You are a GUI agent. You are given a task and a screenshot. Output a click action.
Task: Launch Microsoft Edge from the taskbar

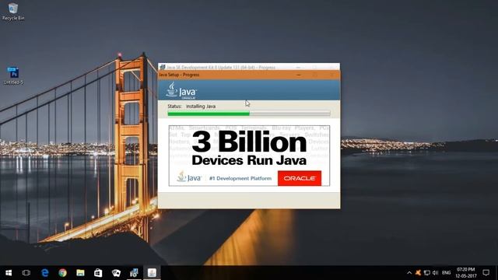[x=45, y=273]
